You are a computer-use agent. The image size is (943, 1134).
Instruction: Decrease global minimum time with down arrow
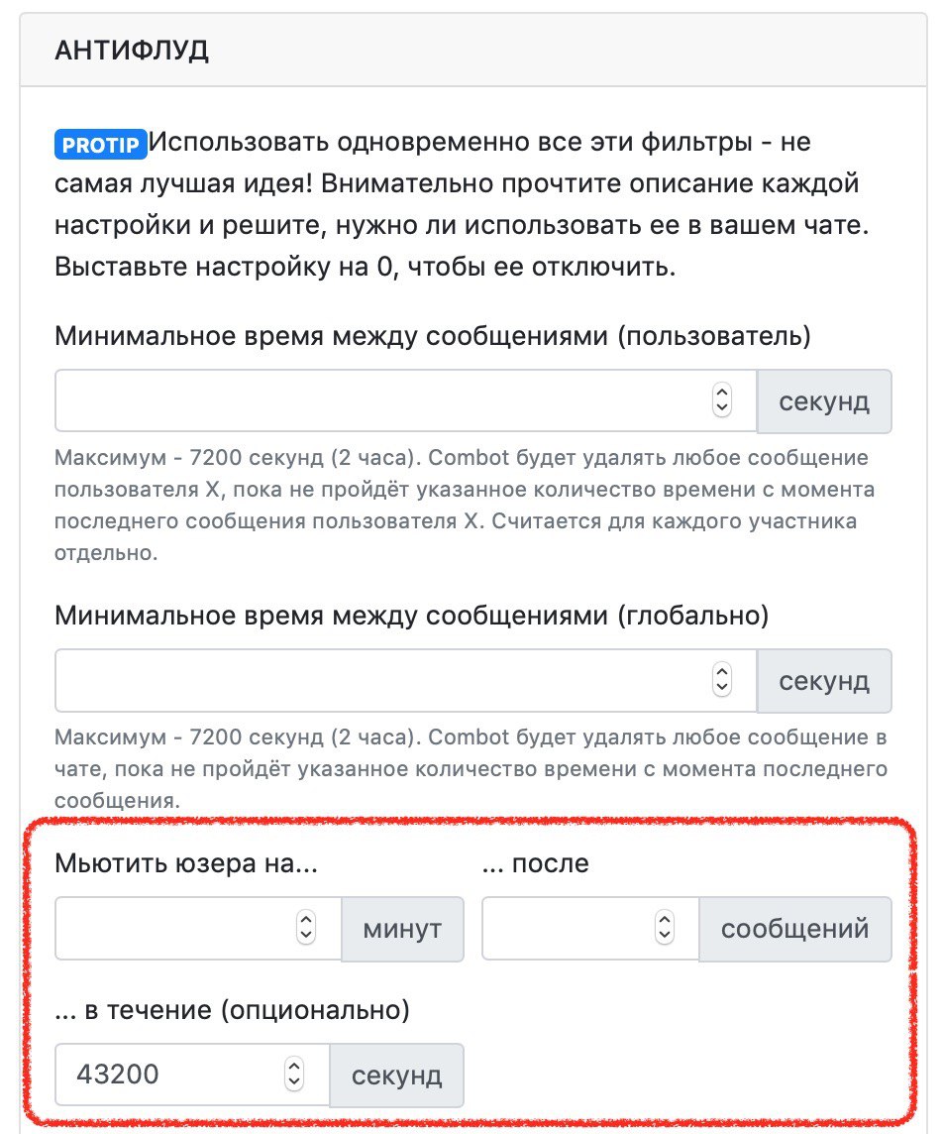click(722, 688)
